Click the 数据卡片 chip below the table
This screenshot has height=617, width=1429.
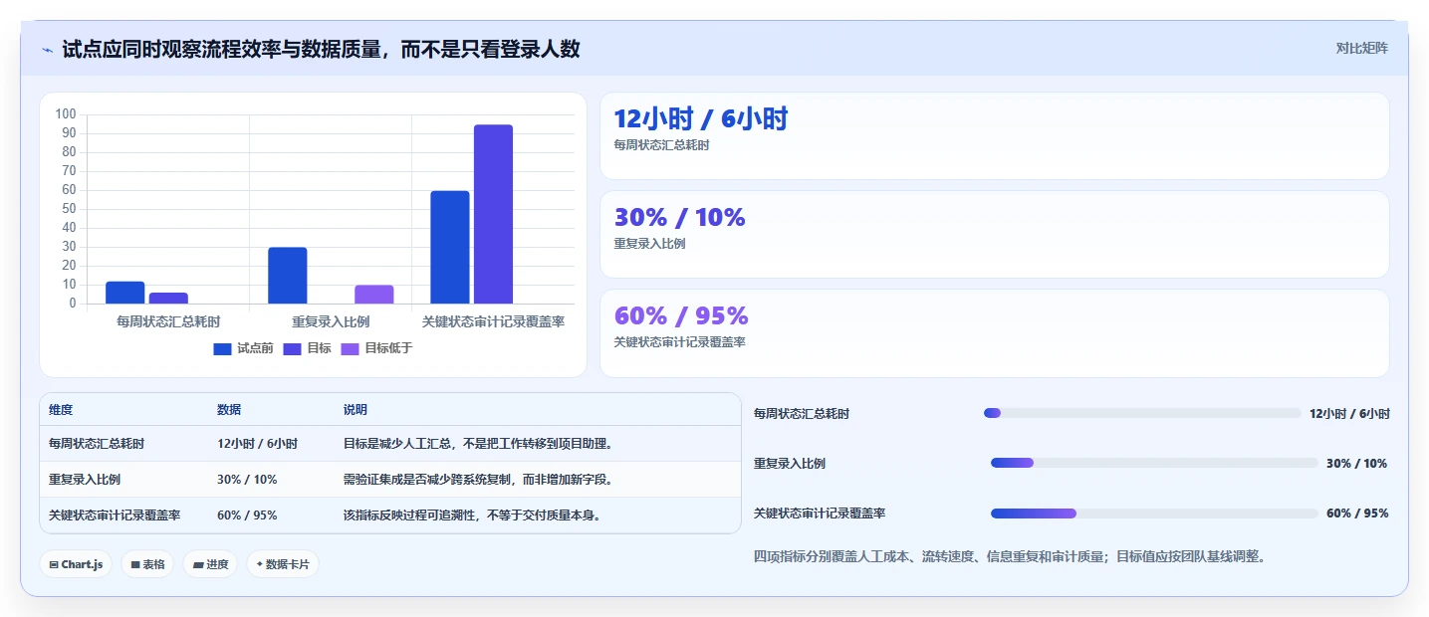[x=283, y=564]
